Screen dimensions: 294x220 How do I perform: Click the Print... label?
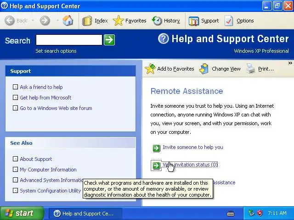click(266, 69)
